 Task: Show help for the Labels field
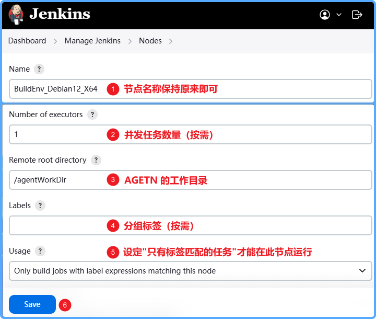point(40,206)
